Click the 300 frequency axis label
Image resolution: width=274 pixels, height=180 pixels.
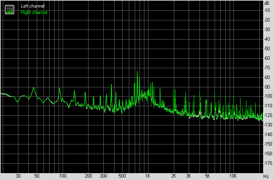(103, 176)
